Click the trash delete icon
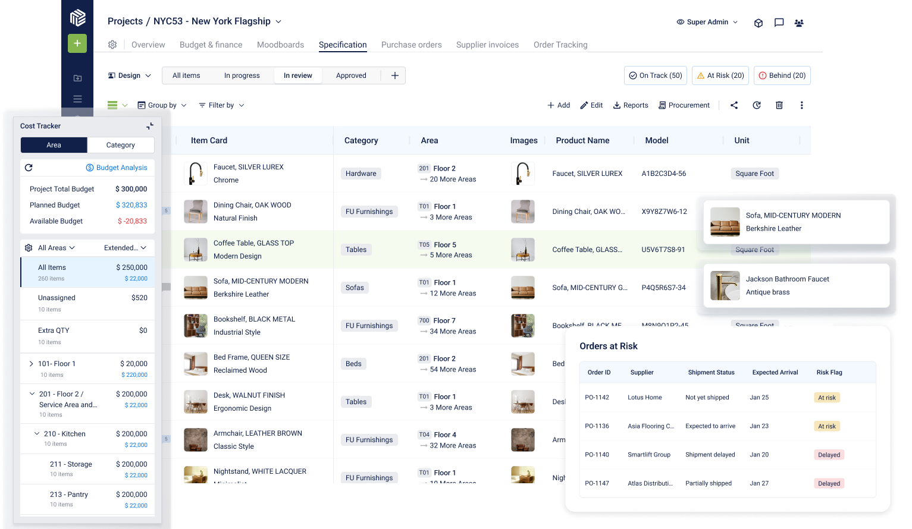This screenshot has width=912, height=529. [779, 105]
